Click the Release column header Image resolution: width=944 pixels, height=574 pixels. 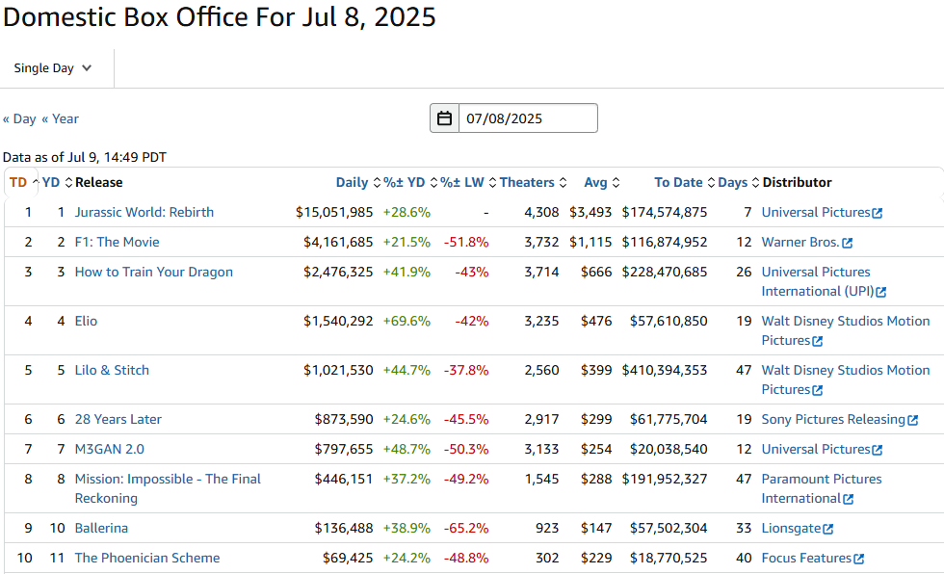[x=98, y=182]
